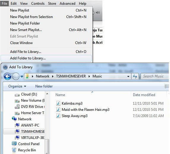Screen dimensions: 170x154
Task: Click the Kalimba.mp3 music file icon
Action: (58, 103)
